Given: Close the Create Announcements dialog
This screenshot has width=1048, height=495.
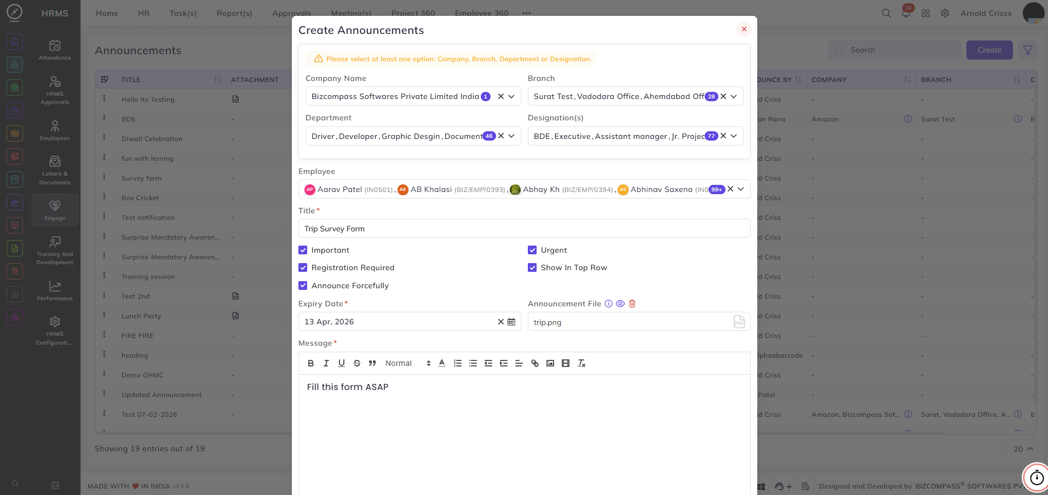Looking at the screenshot, I should click(744, 29).
